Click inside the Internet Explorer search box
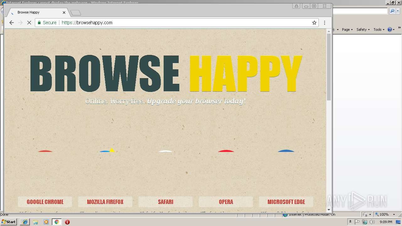 pyautogui.click(x=360, y=11)
